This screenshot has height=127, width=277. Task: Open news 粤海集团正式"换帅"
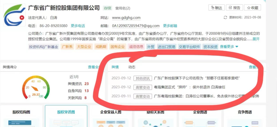pyautogui.click(x=190, y=87)
